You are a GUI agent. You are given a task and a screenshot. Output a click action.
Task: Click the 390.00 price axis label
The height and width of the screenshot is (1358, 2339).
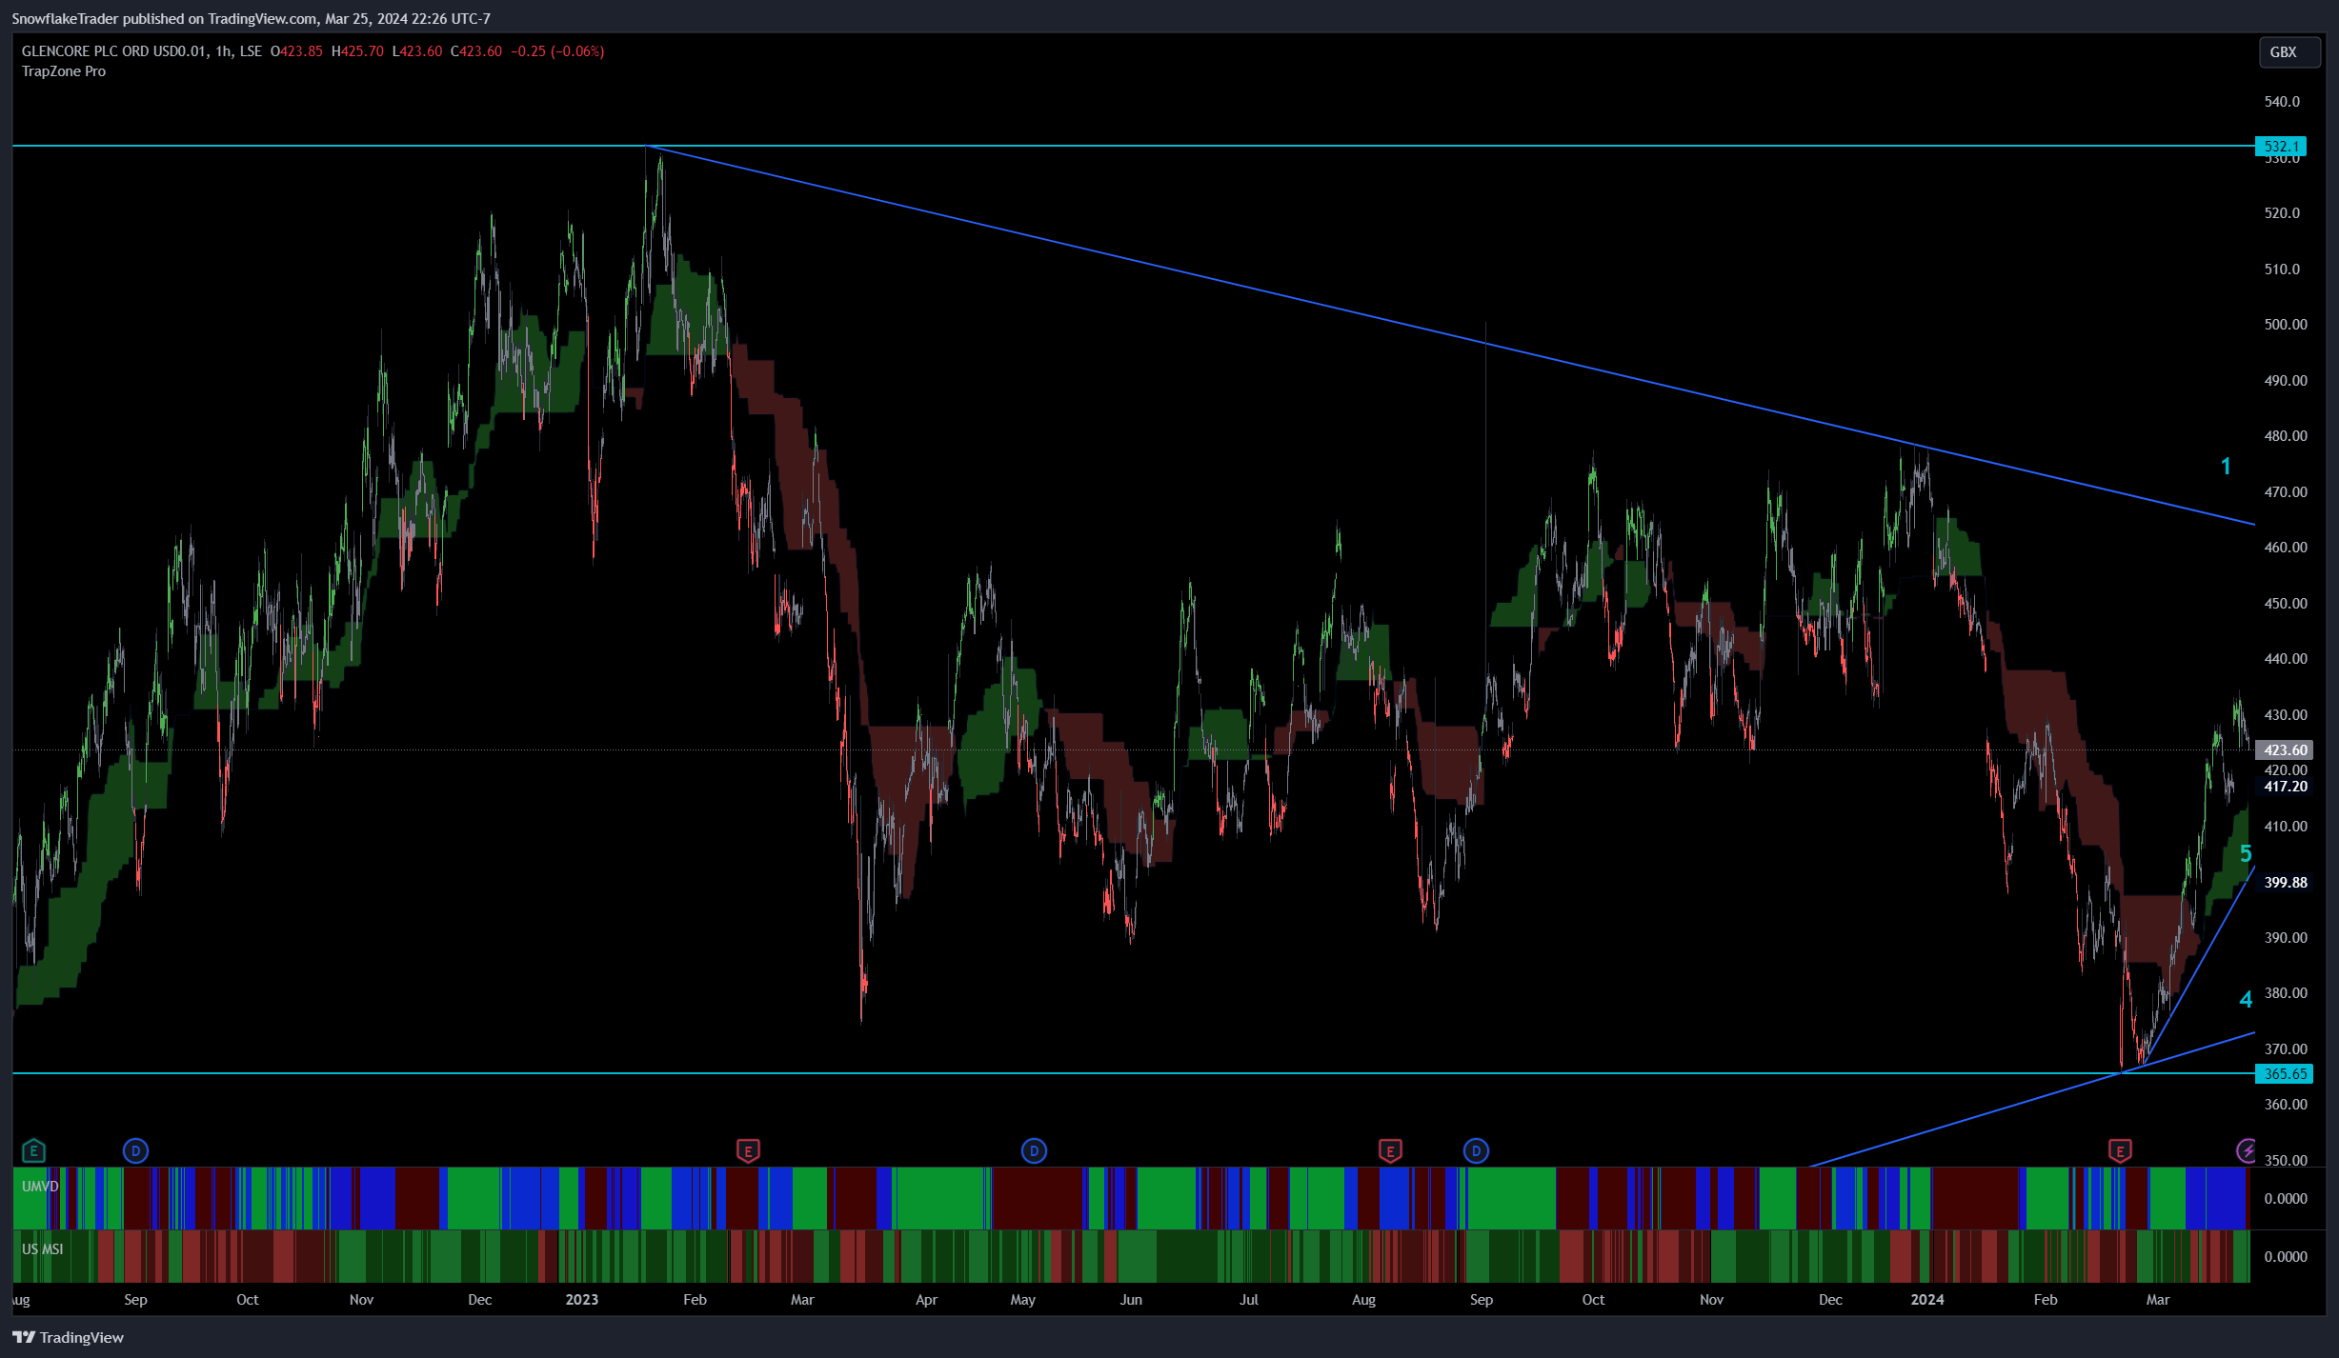click(2286, 938)
